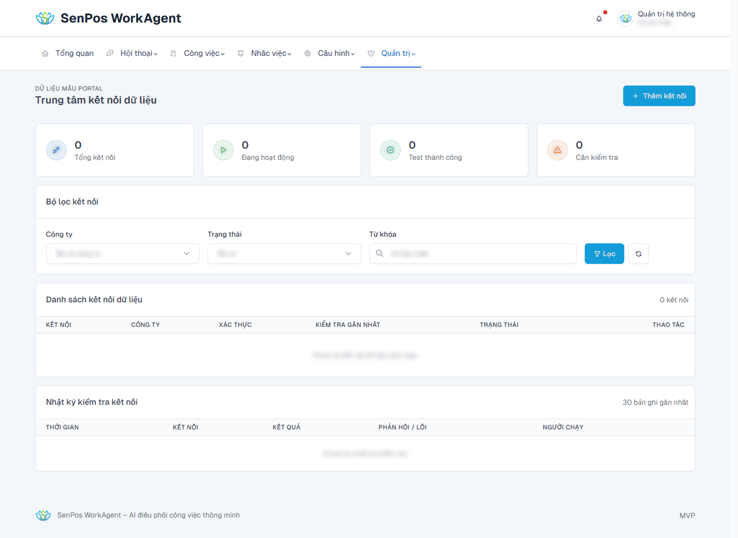Click the Thêm kết nối button
The height and width of the screenshot is (538, 738).
pos(659,96)
